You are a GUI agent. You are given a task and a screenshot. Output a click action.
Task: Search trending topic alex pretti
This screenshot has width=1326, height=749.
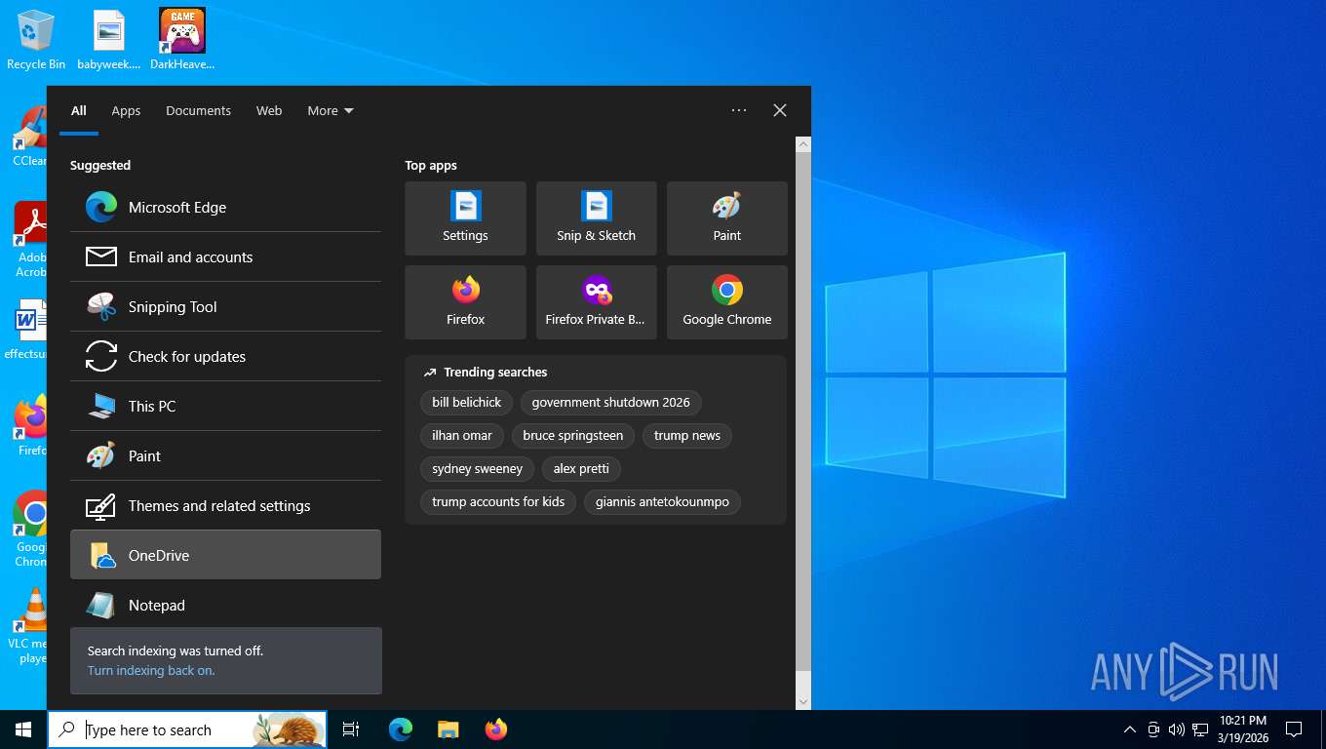[x=581, y=469]
